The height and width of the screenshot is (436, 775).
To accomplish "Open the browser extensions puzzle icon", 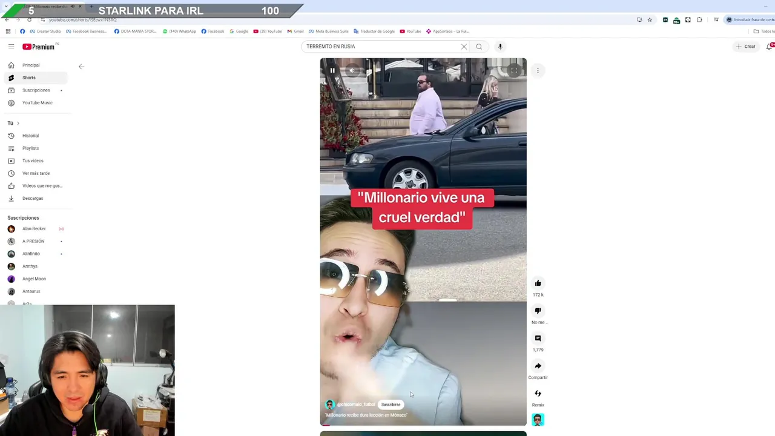I will [699, 20].
